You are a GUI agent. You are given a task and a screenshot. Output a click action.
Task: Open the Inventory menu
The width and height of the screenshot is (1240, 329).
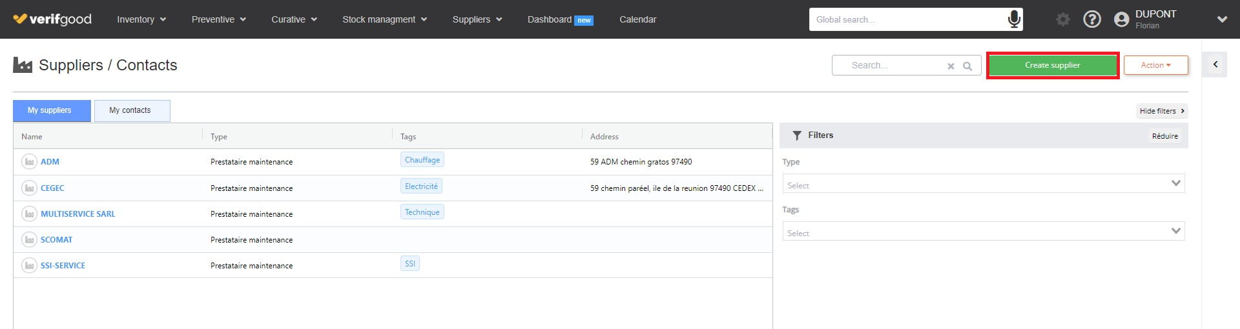(141, 19)
